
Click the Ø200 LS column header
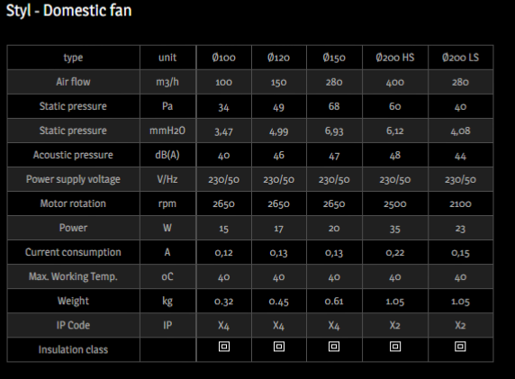click(460, 58)
